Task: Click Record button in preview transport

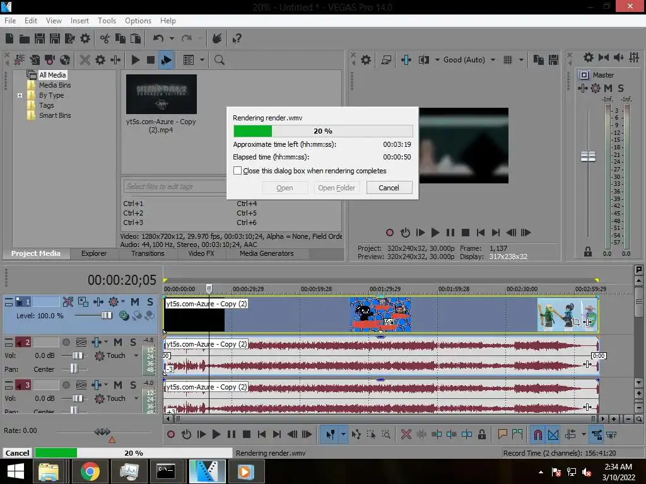Action: (x=389, y=233)
